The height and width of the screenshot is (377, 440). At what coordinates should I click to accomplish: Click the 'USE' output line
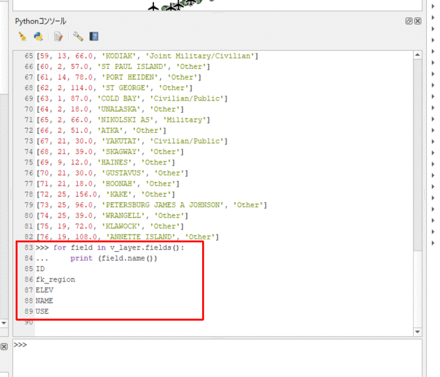pyautogui.click(x=43, y=312)
